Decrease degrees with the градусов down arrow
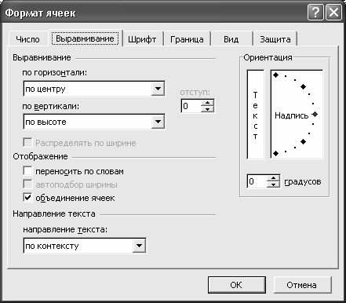Image resolution: width=346 pixels, height=303 pixels. pos(273,184)
